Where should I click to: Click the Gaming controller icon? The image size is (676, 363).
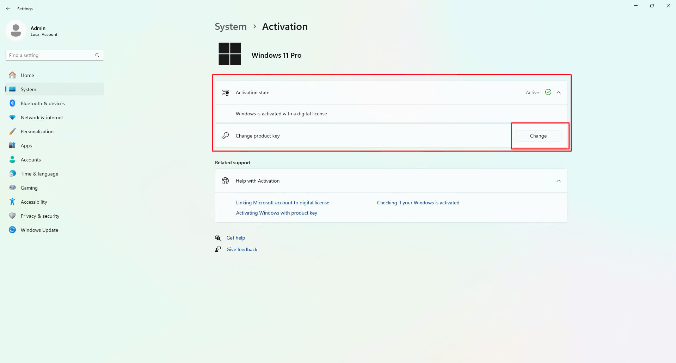coord(12,187)
